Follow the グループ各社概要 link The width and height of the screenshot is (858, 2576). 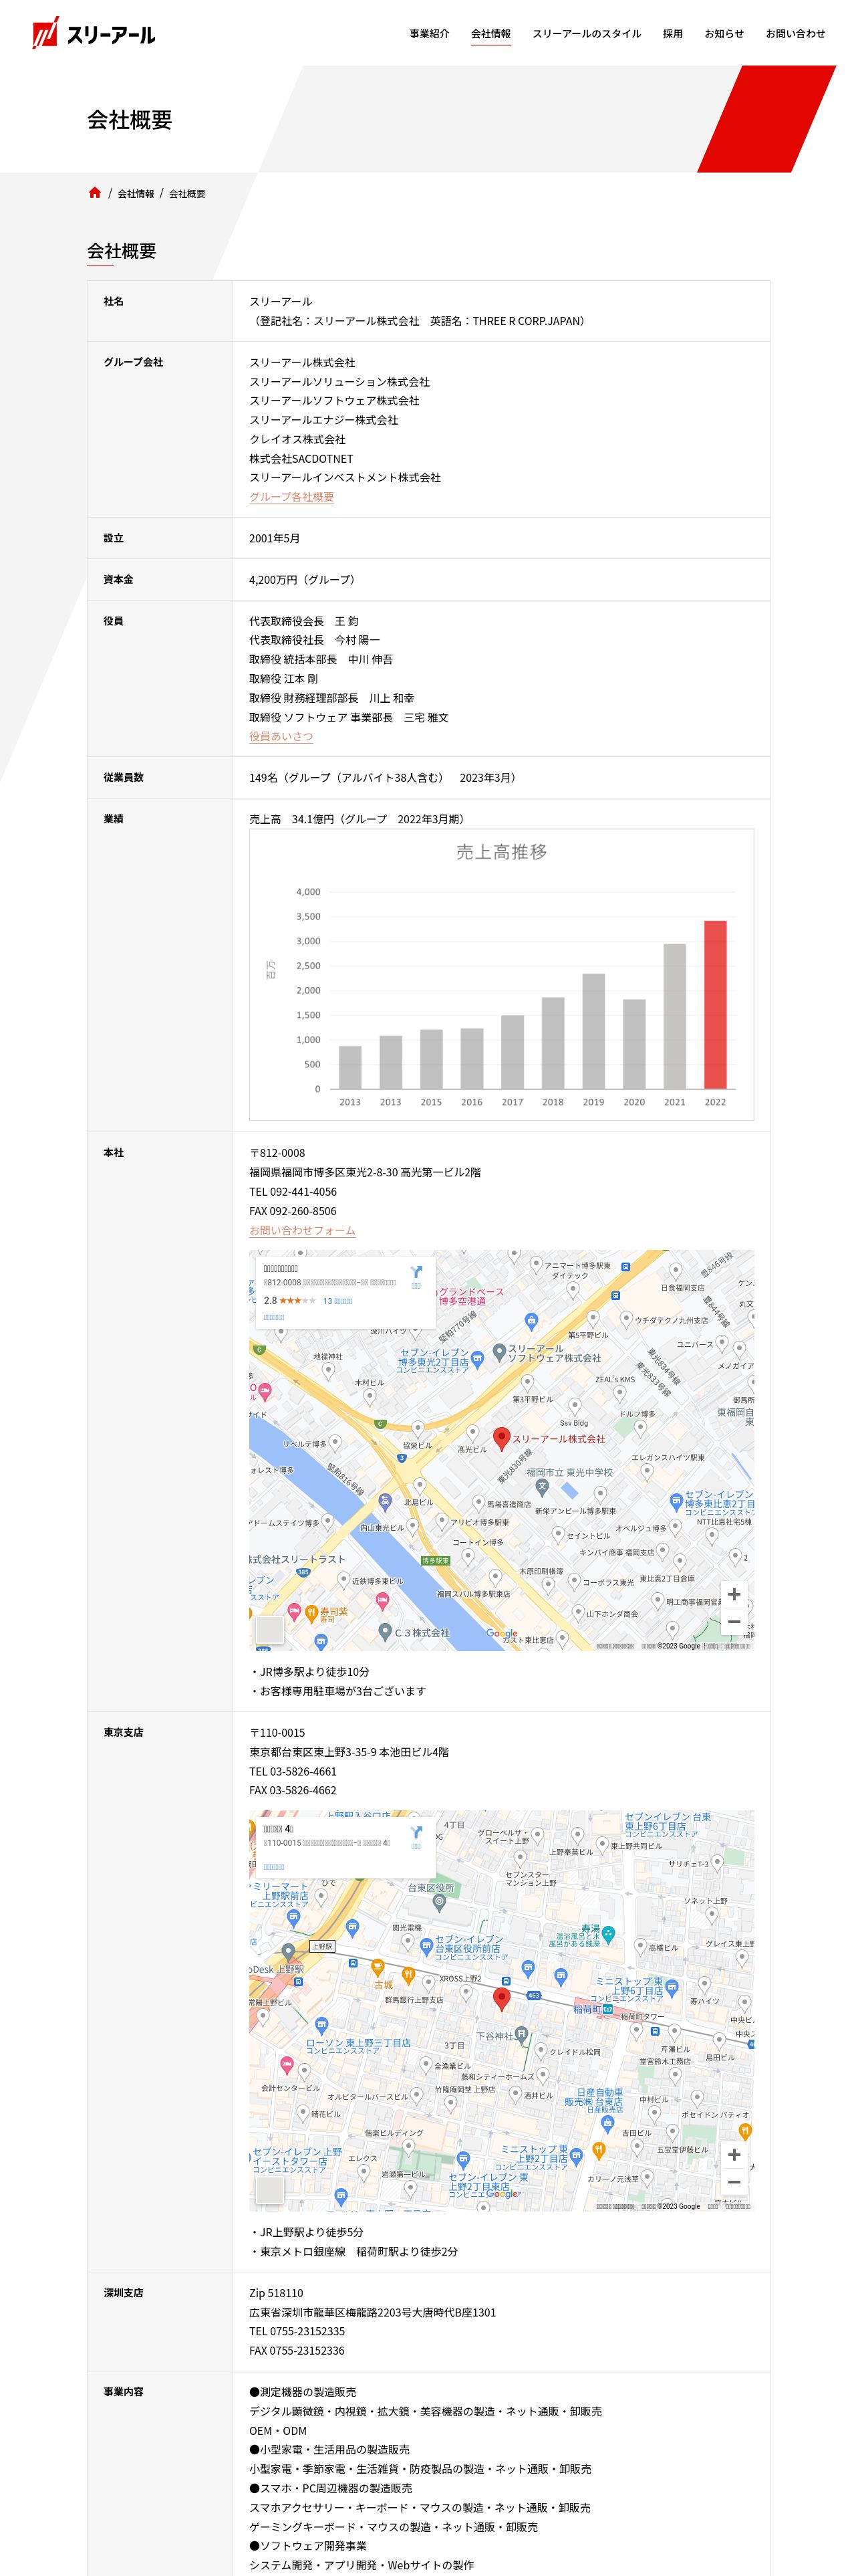(x=291, y=497)
